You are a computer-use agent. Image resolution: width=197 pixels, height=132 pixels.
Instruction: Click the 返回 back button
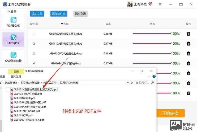coord(12,11)
